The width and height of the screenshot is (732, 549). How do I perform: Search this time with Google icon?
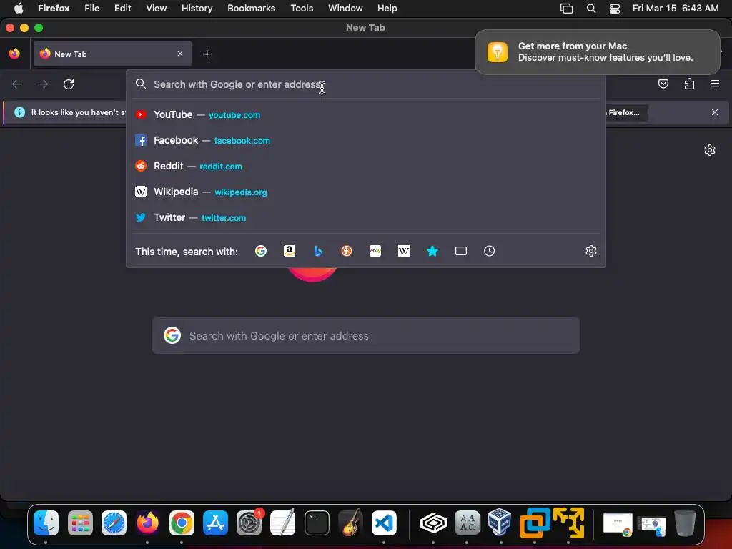(260, 251)
